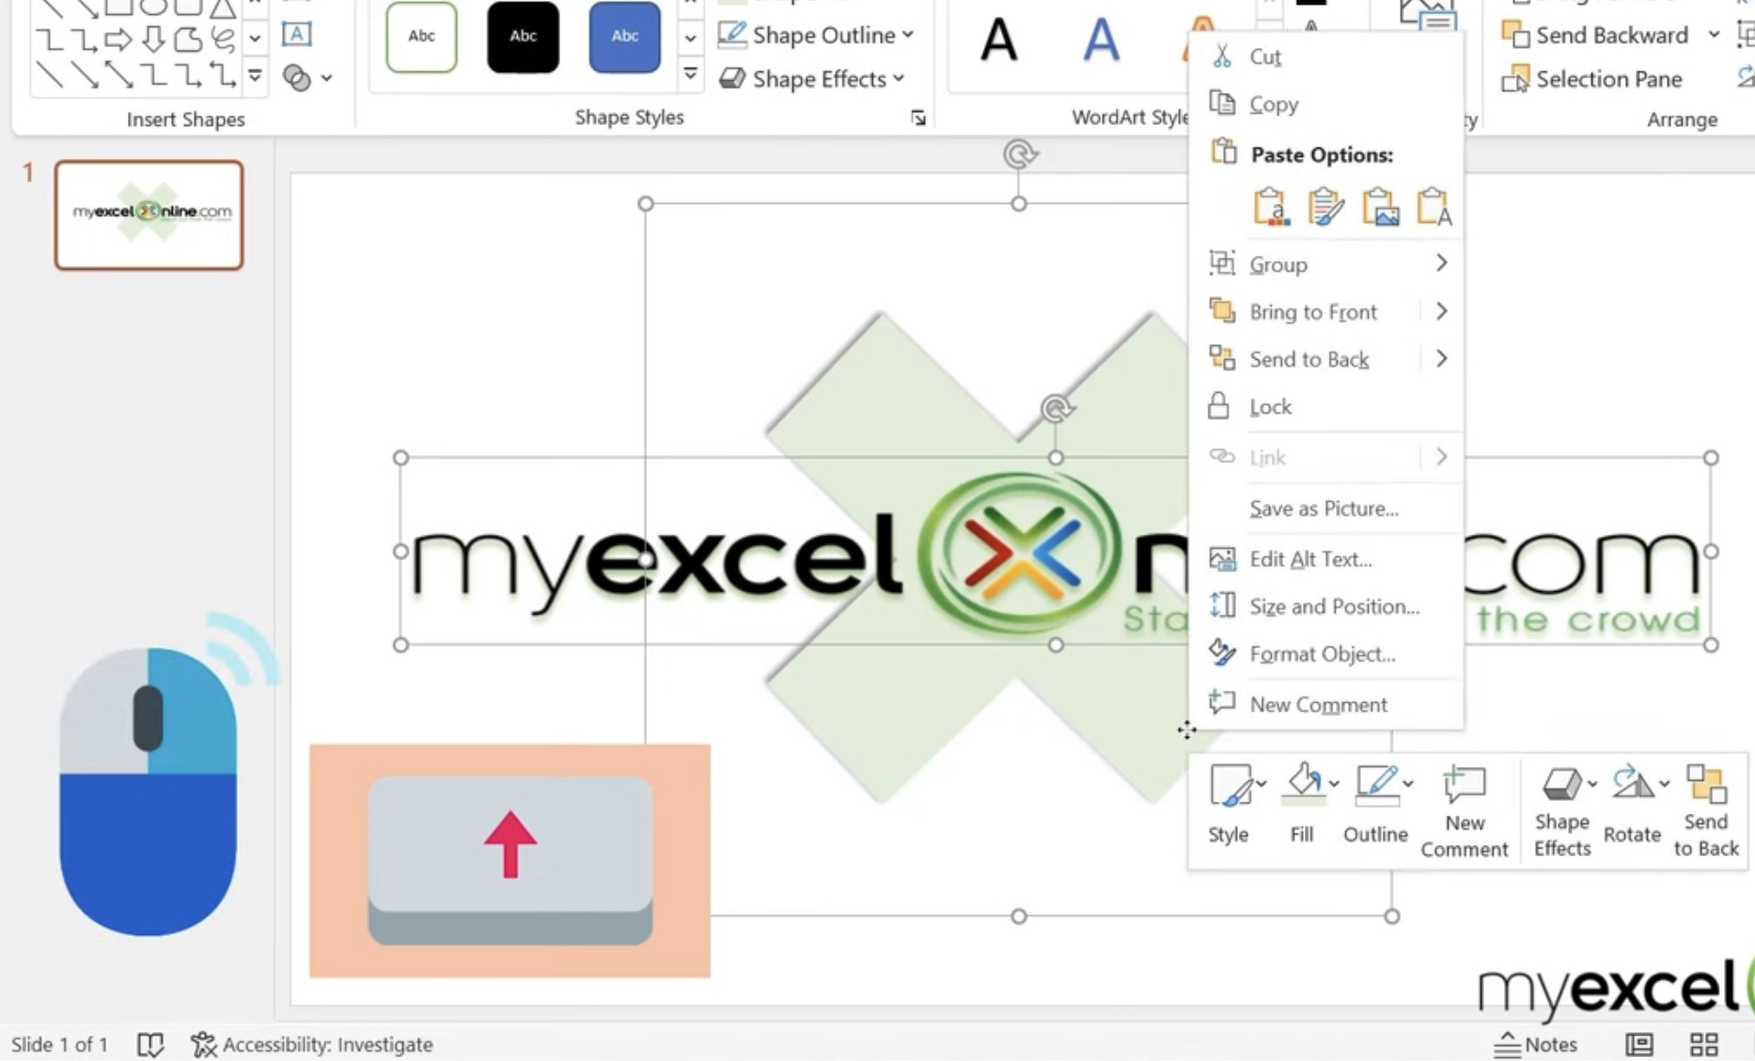Click Send Backward in Arrange group
The width and height of the screenshot is (1755, 1061).
tap(1596, 35)
